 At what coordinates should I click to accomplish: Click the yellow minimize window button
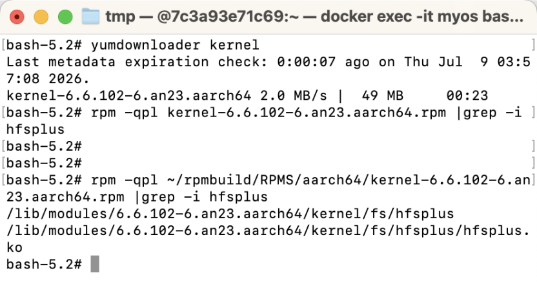41,17
